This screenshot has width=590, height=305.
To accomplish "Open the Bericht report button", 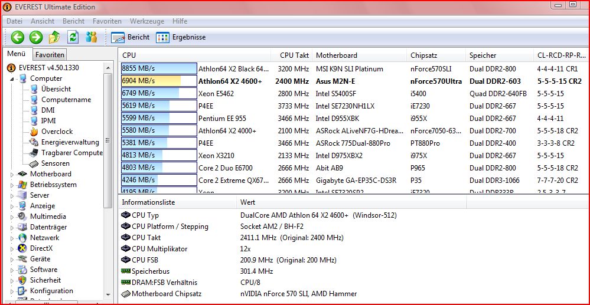I will [130, 37].
